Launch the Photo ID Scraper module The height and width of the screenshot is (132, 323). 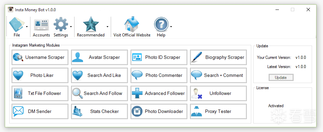[x=159, y=57]
